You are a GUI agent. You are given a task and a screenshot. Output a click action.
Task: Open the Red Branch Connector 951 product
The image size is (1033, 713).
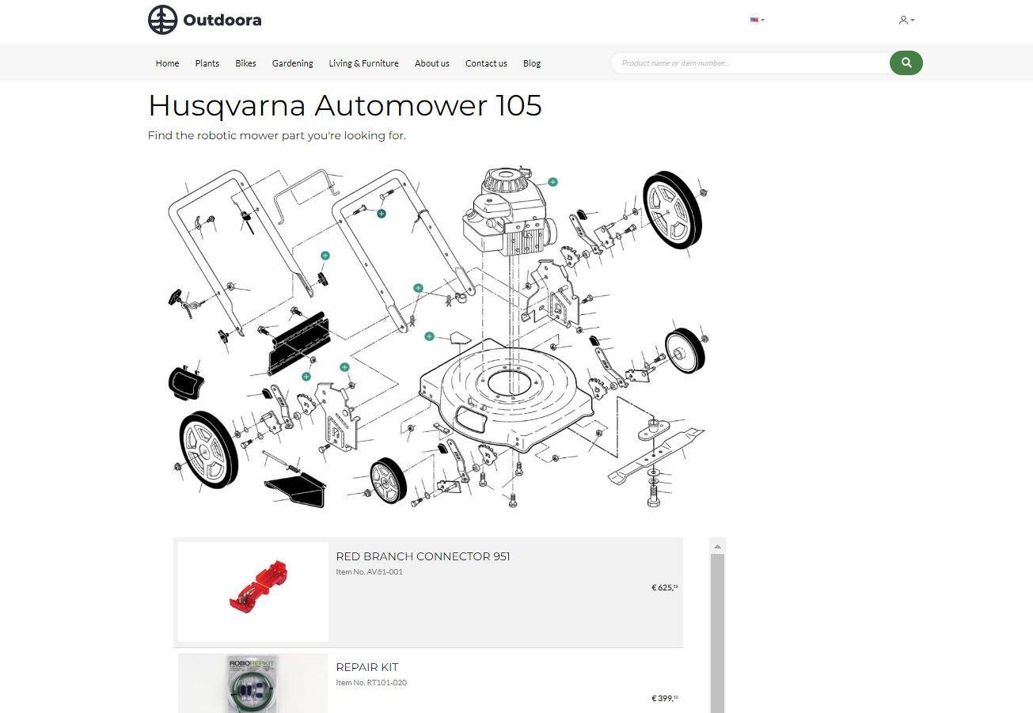pos(423,556)
